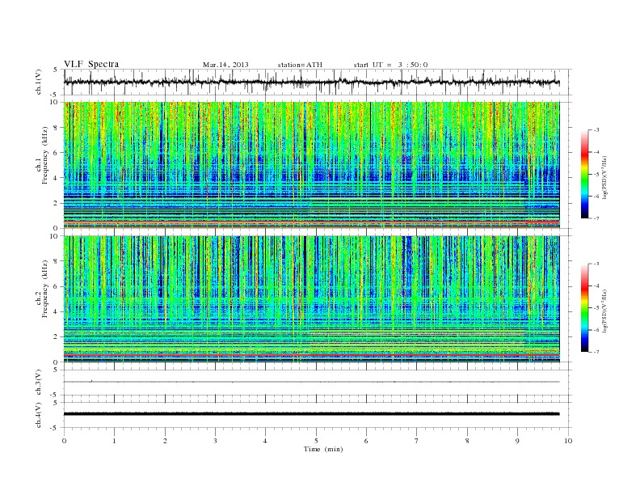Click the ch.1 voltage waveform trace
This screenshot has height=495, width=640.
pos(311,82)
